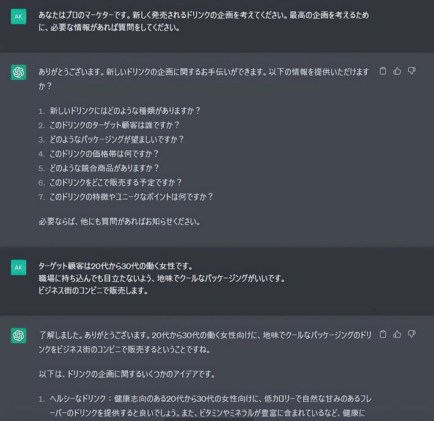Viewport: 434px width, 421px height.
Task: Click question 7 about 特徴やユニークなポイント
Action: [131, 196]
